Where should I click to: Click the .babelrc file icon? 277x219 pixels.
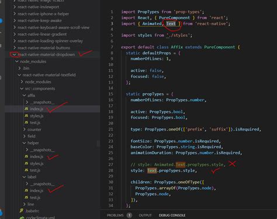[x=22, y=211]
